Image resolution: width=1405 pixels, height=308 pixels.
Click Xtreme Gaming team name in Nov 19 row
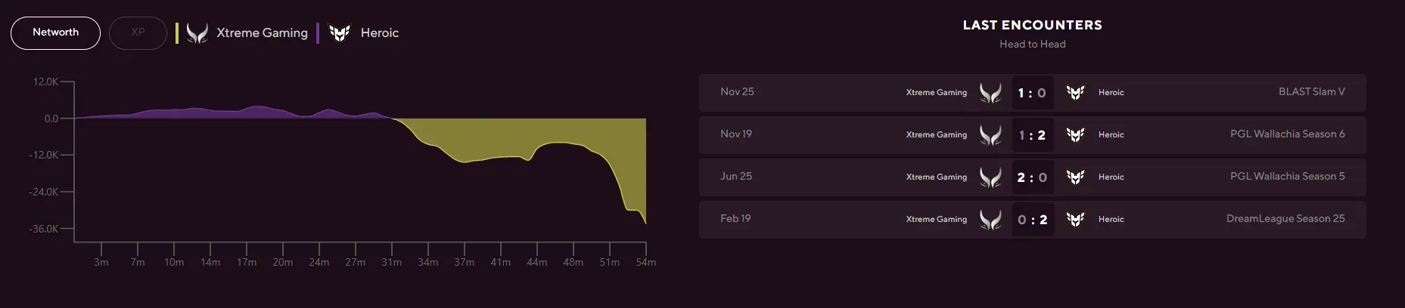(937, 134)
